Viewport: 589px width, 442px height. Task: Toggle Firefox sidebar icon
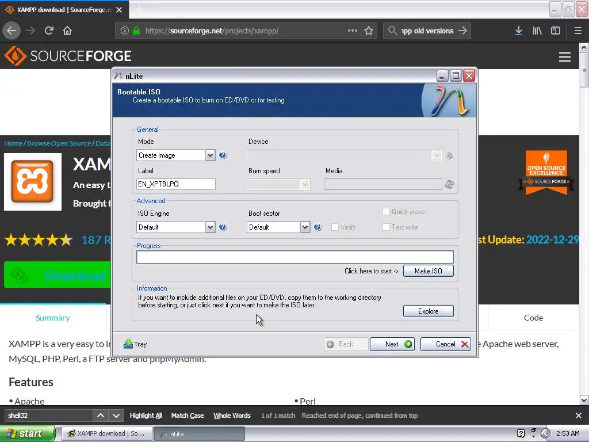pyautogui.click(x=556, y=31)
